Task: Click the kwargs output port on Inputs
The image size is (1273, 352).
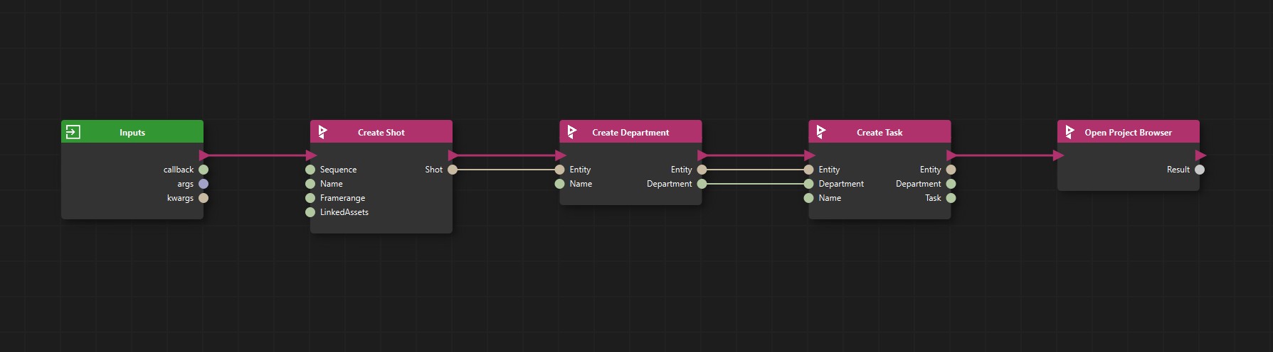Action: [204, 198]
